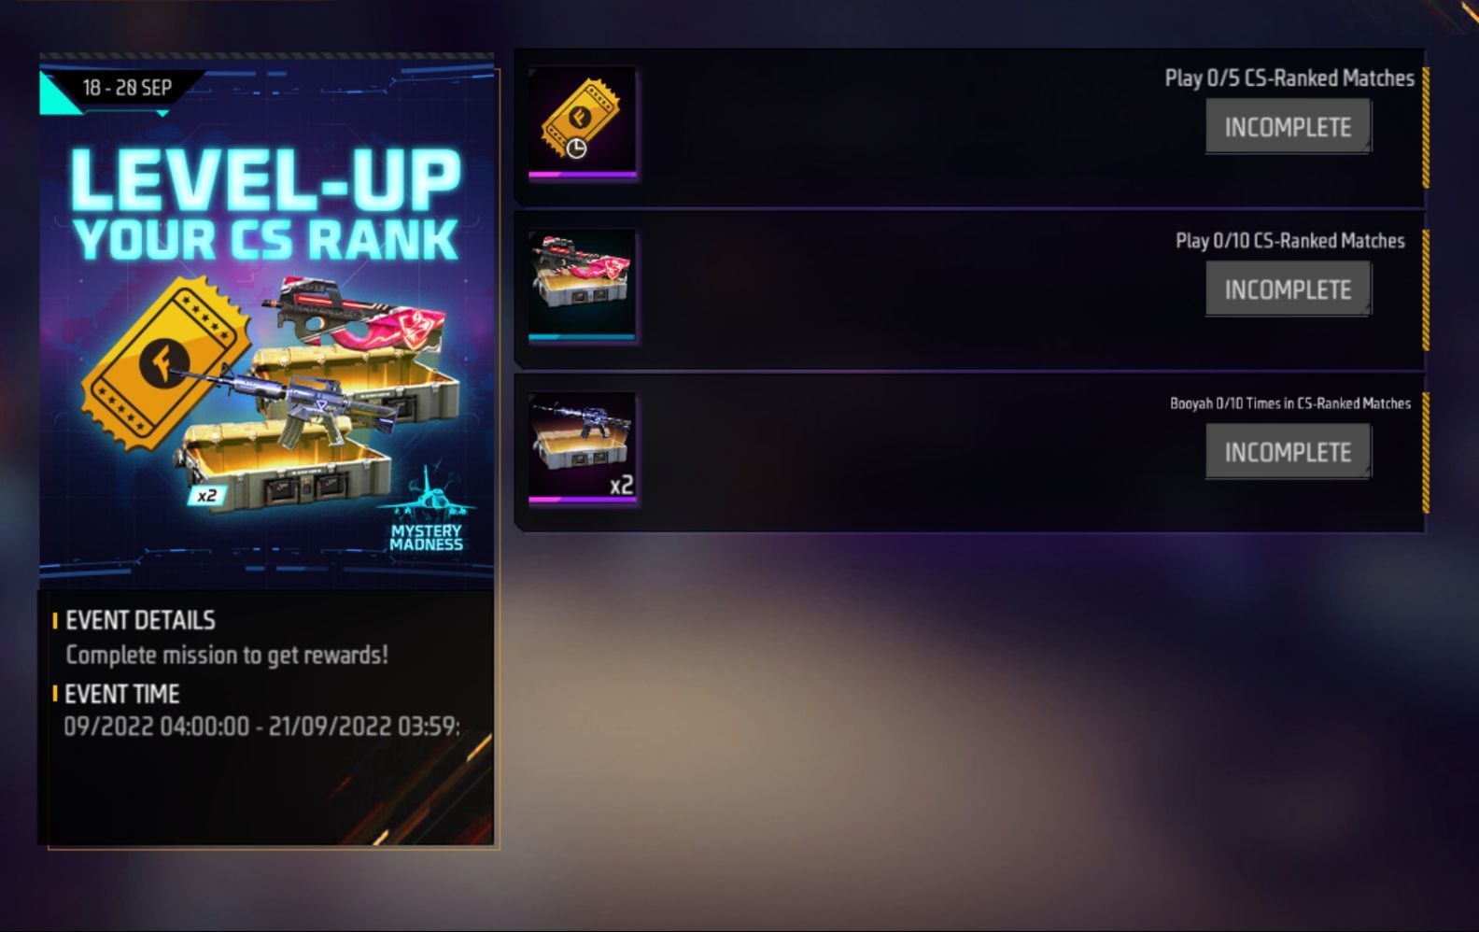
Task: Open the blue M4A1 loot crate x2 reward
Action: click(583, 448)
